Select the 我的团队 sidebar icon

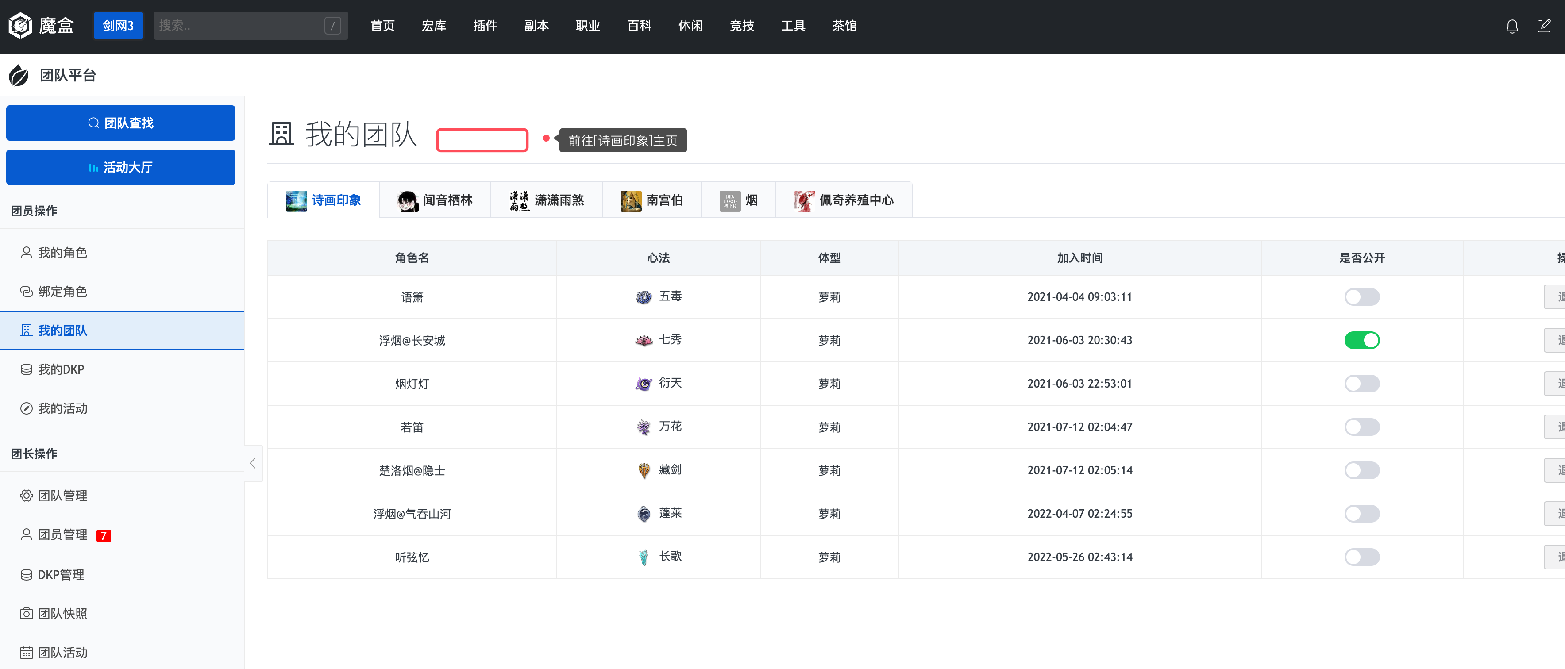(26, 330)
